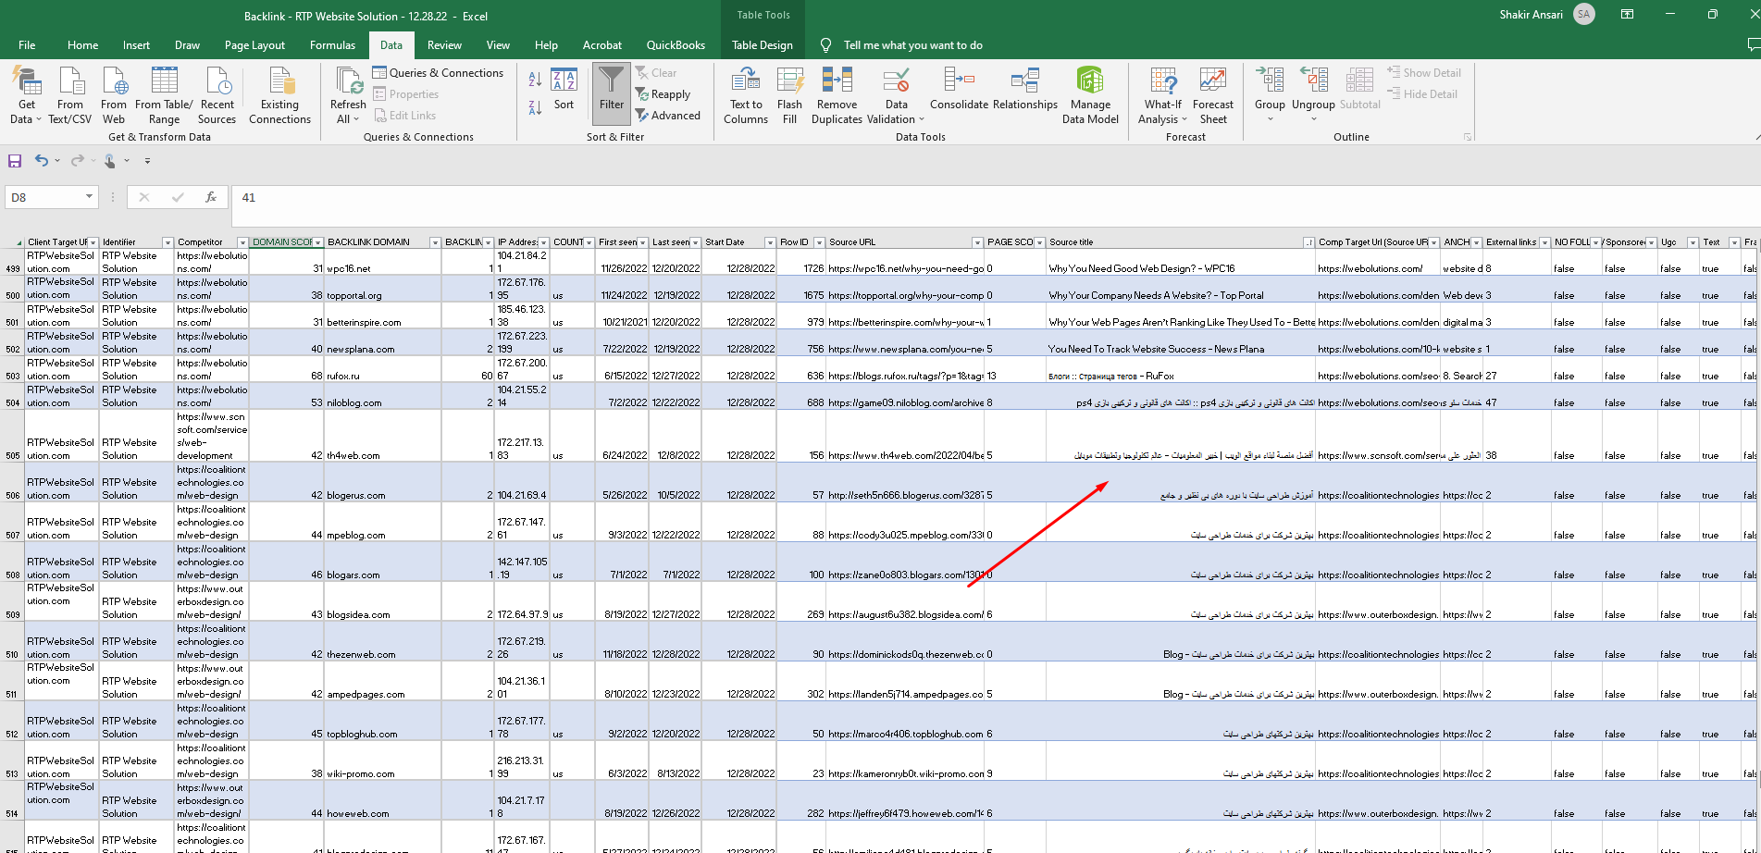Click the Ungroup outline icon

coord(1313,81)
